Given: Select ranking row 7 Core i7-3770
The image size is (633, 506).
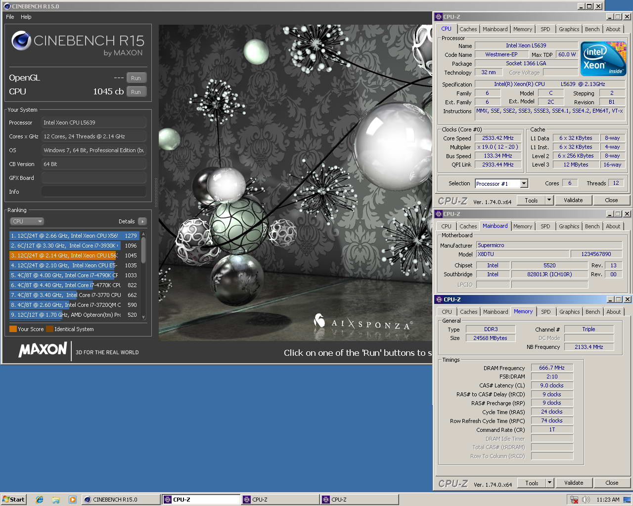Looking at the screenshot, I should [x=74, y=295].
